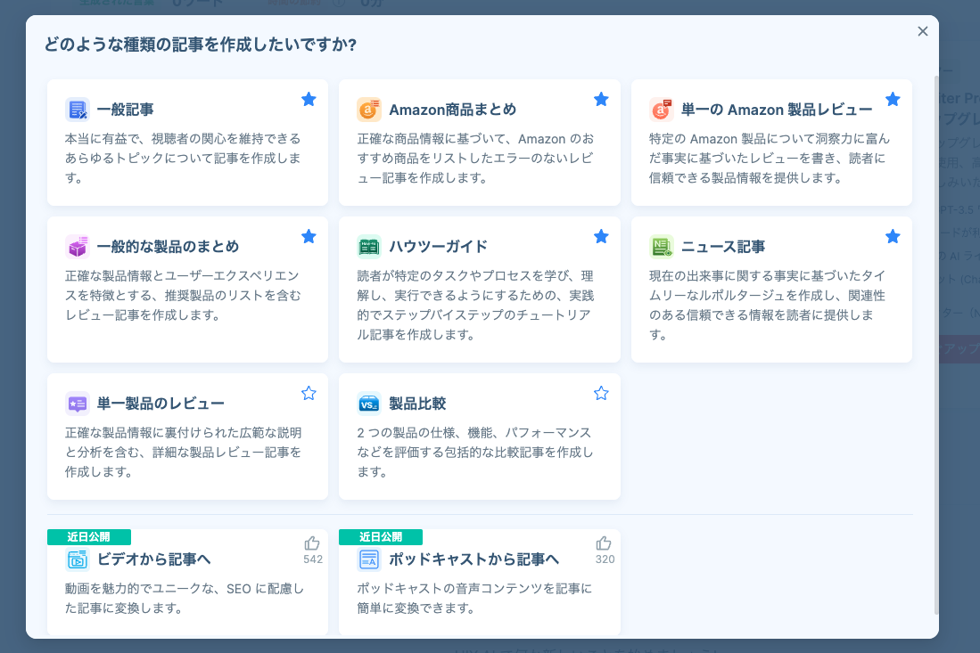Favorite 製品比較 with outline star
Viewport: 980px width, 653px height.
tap(601, 393)
